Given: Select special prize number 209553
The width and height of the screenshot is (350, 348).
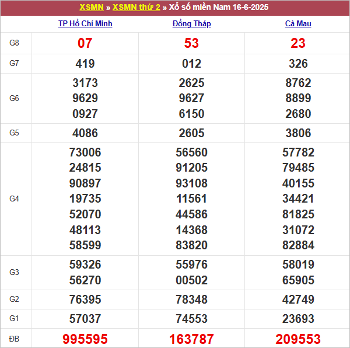Looking at the screenshot, I should [298, 339].
